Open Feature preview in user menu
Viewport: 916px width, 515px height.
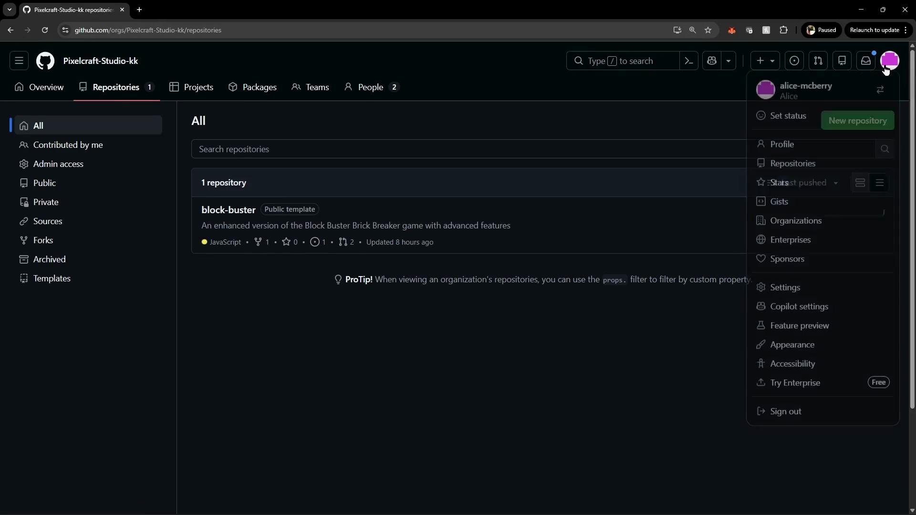(x=823, y=325)
